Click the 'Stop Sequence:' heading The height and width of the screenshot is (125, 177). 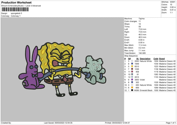[131, 56]
